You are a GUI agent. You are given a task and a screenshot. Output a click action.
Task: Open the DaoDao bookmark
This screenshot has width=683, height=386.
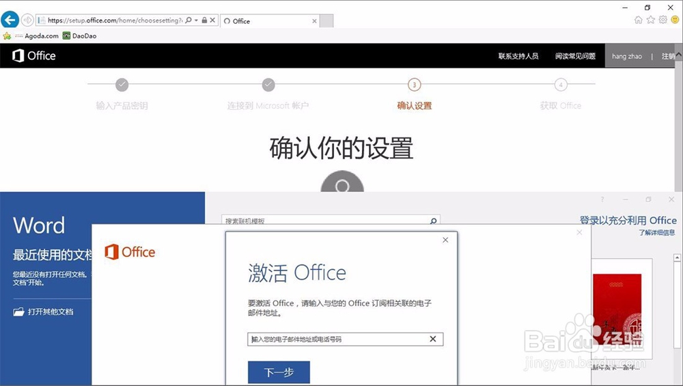click(80, 36)
